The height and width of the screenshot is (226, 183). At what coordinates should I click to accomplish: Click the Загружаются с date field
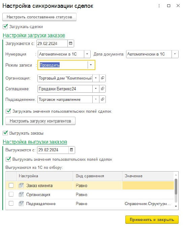coord(52,43)
